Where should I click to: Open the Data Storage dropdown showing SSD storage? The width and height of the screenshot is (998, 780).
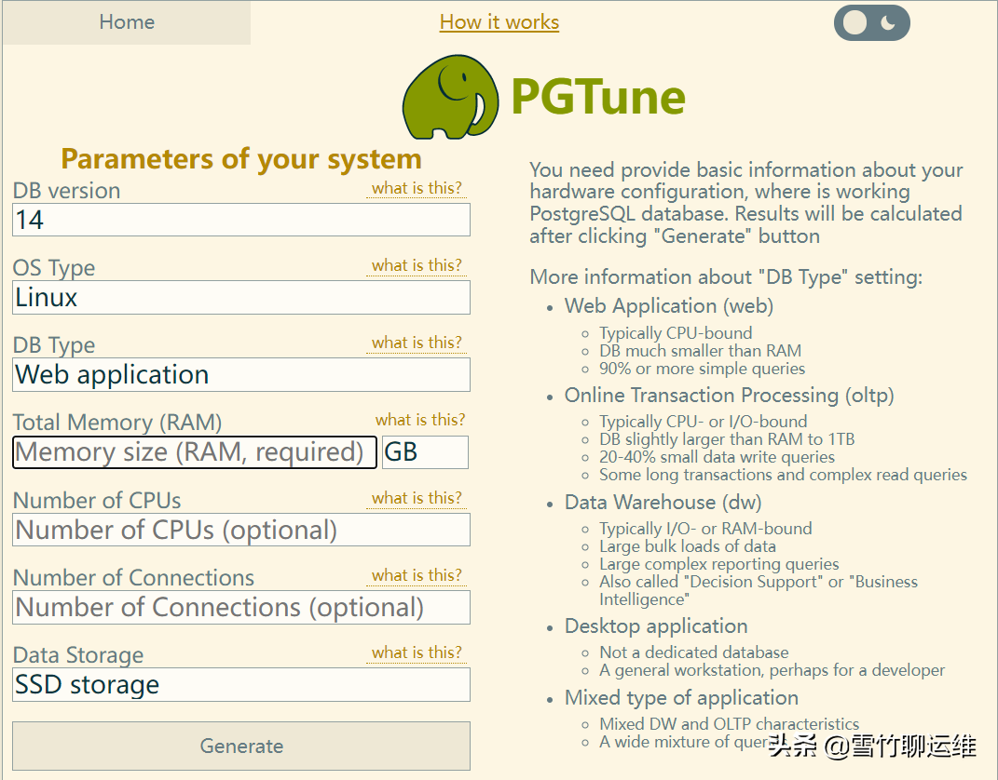[x=241, y=685]
